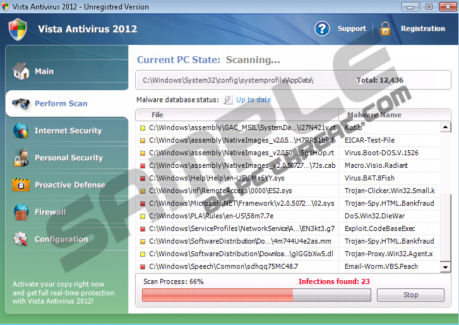Select the Perform Scan tab

tap(67, 103)
